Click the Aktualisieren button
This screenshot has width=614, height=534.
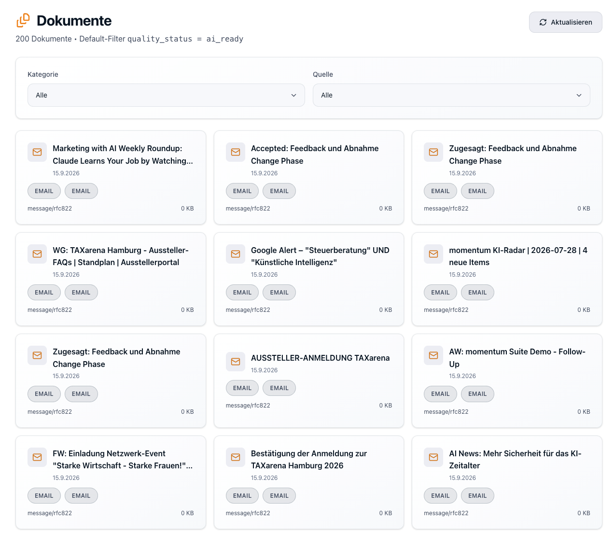565,22
